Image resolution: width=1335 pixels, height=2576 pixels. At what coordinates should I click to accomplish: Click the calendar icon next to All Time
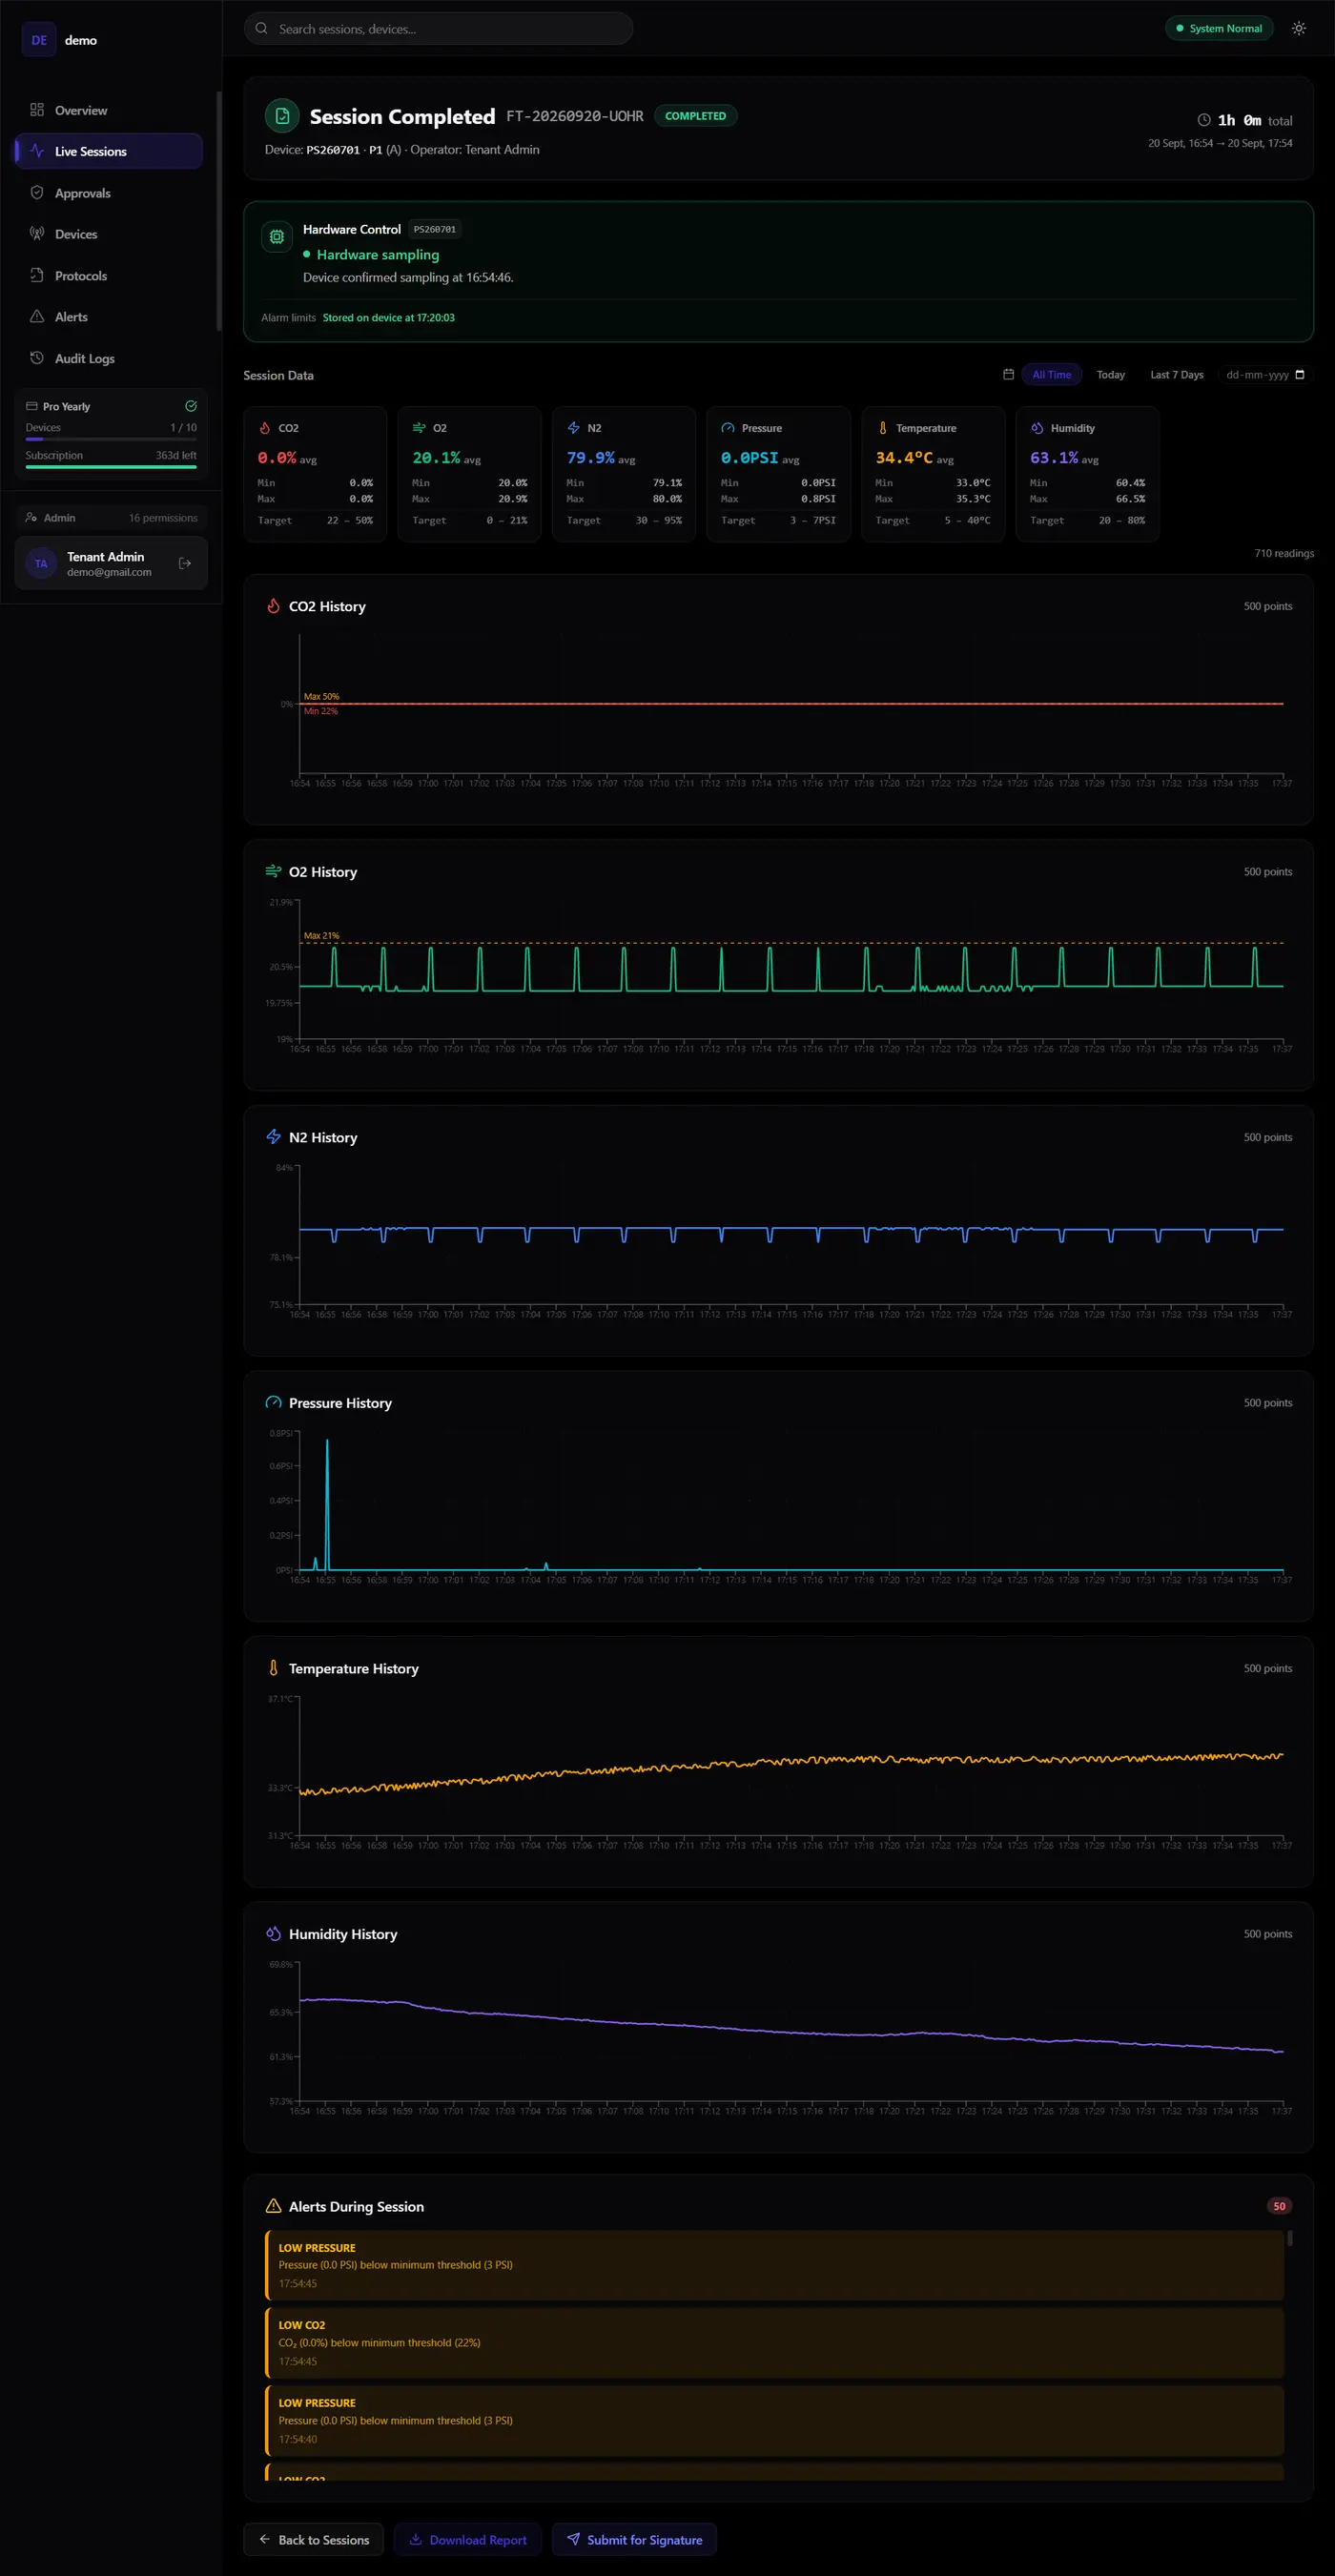click(x=1008, y=375)
